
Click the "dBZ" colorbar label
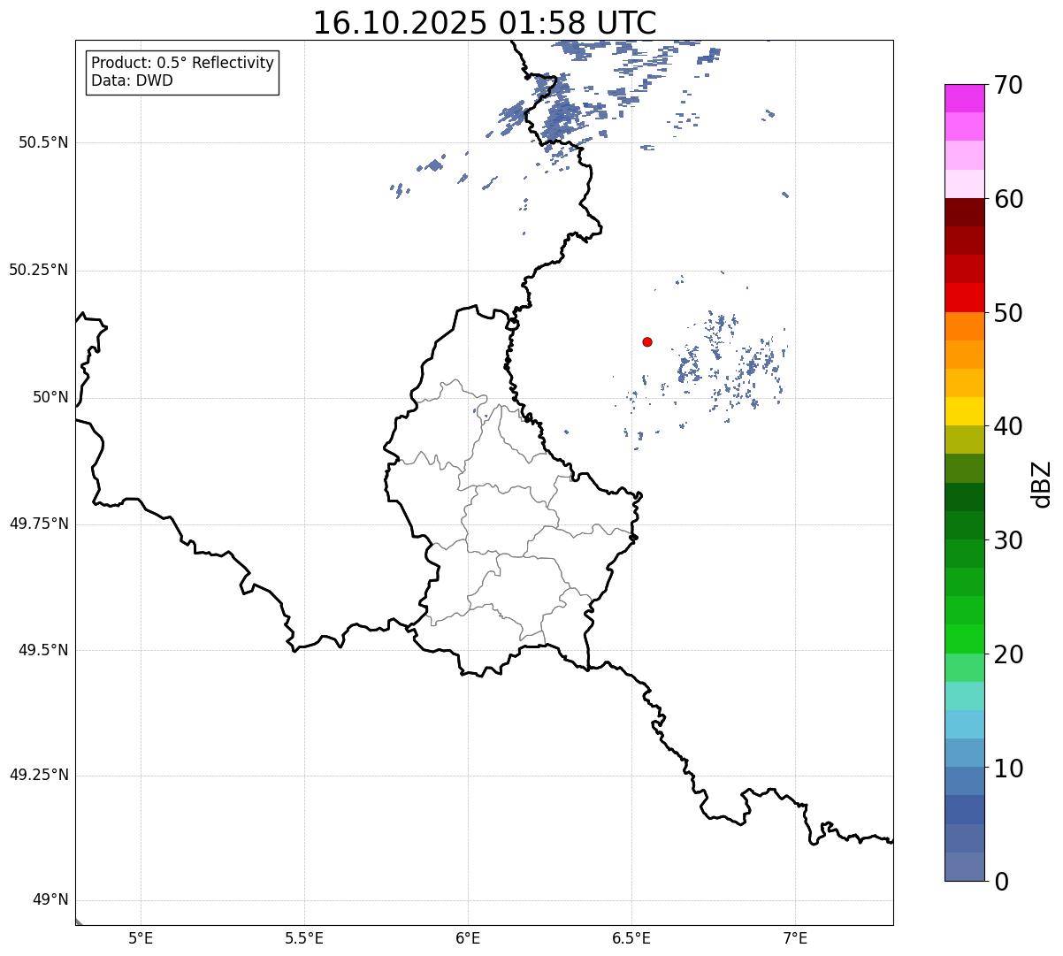[x=1042, y=483]
